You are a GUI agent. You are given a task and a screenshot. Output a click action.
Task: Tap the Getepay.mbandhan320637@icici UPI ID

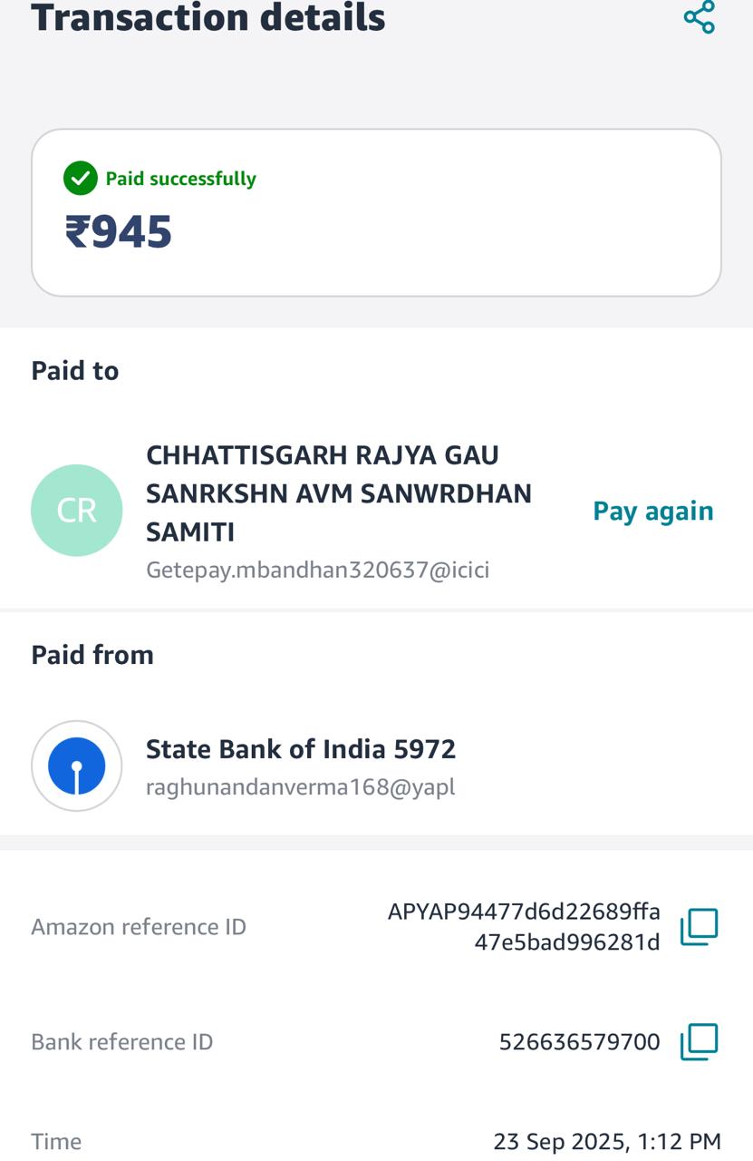click(318, 571)
